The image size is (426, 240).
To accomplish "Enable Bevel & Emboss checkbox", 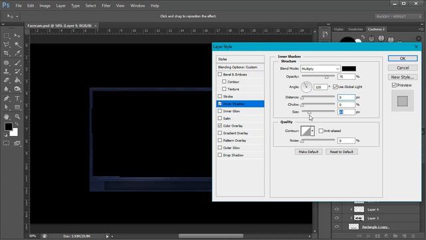I will 220,74.
